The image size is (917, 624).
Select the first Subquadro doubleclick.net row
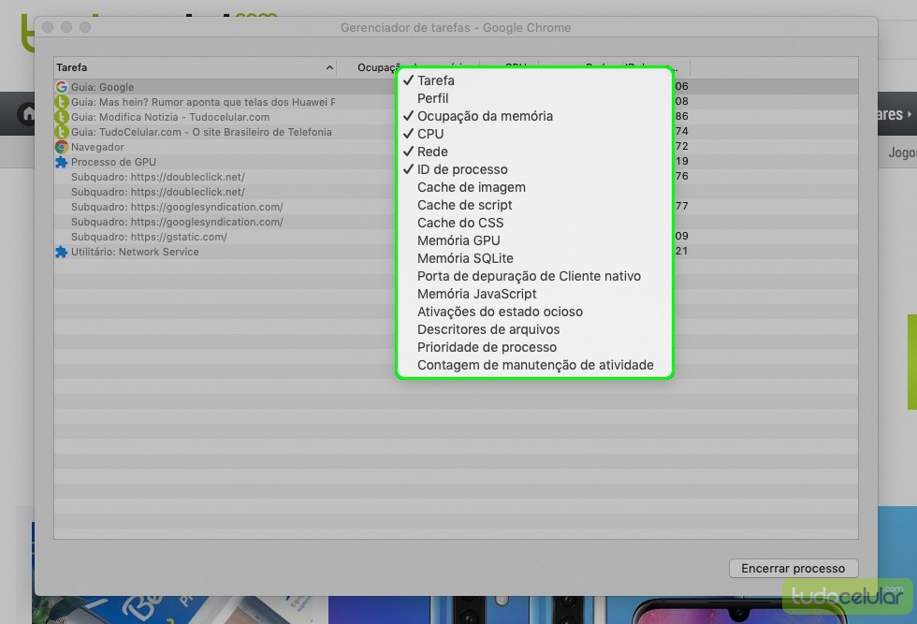tap(157, 177)
